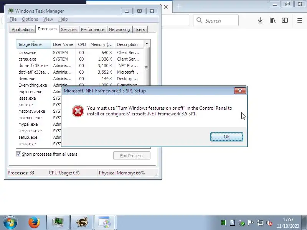
Task: Select the Processes tab
Action: (47, 29)
